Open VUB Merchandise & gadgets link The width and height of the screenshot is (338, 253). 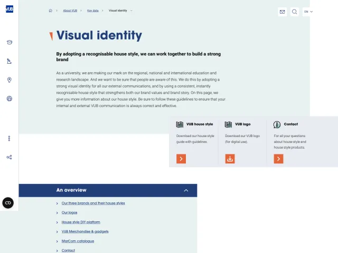pos(85,231)
